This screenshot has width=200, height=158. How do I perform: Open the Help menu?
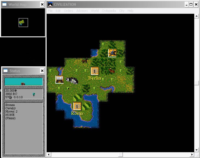131,11
